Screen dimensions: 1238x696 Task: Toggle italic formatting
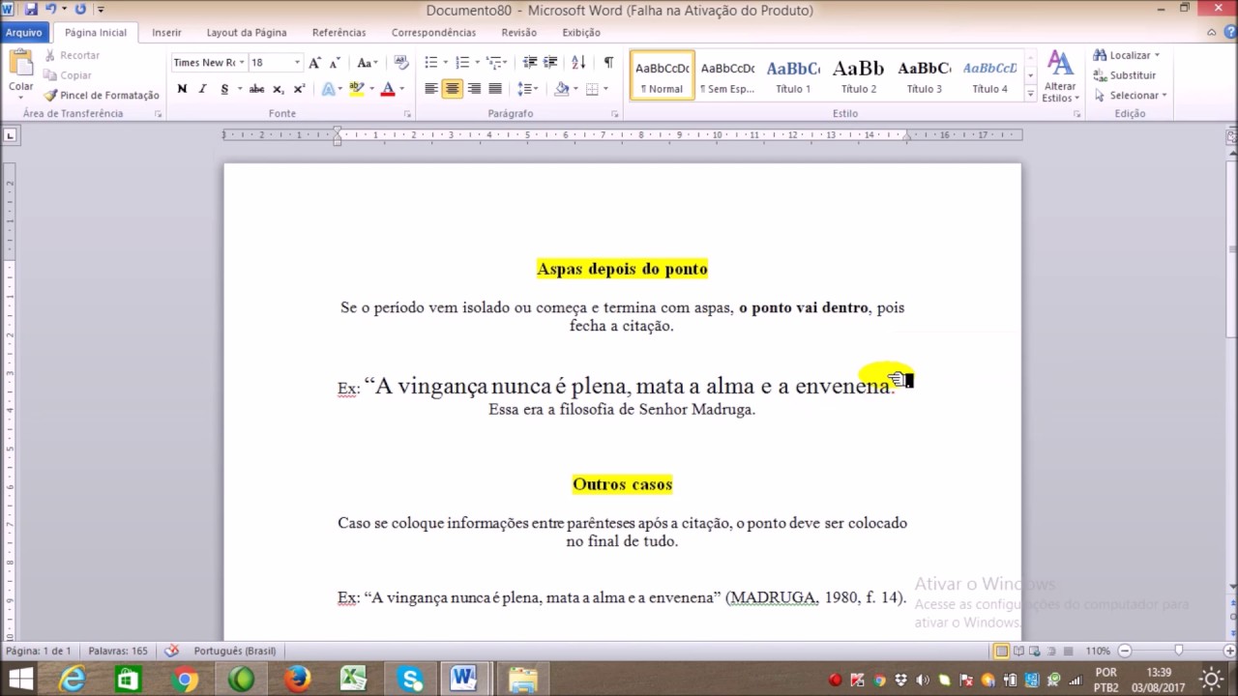coord(202,89)
